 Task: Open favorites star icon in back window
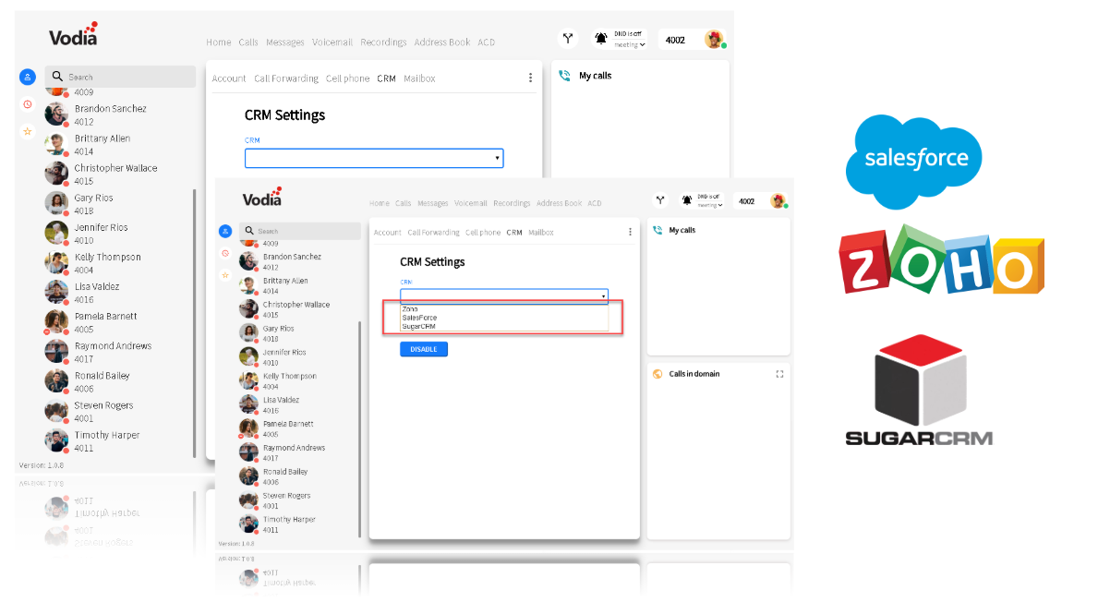(28, 131)
